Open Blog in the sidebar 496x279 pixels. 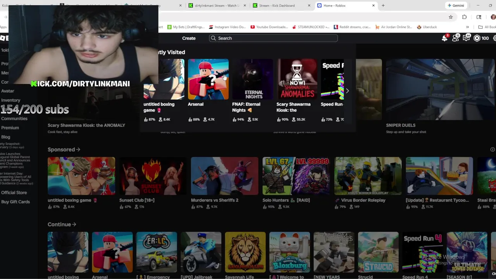[6, 137]
